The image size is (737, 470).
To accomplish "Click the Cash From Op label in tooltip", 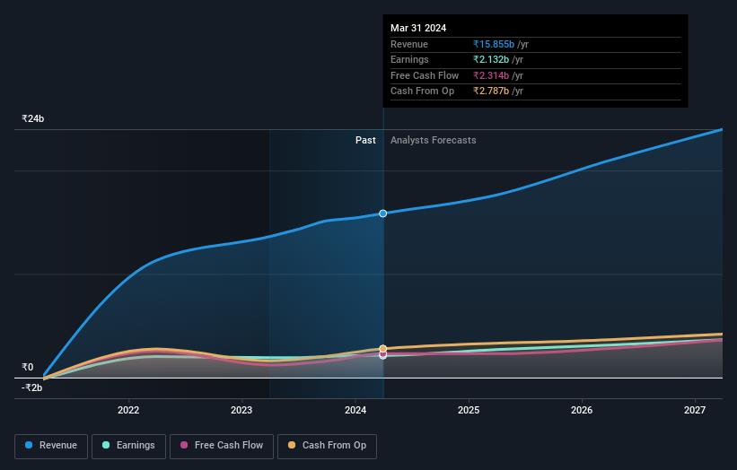I will (423, 91).
